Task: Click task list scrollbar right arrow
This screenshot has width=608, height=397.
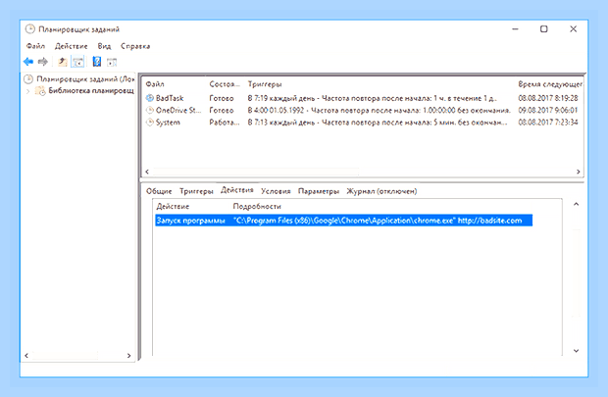Action: coord(579,172)
